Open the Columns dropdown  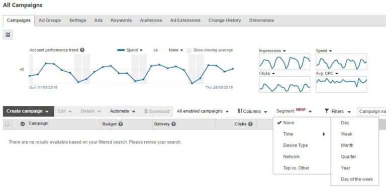[253, 111]
